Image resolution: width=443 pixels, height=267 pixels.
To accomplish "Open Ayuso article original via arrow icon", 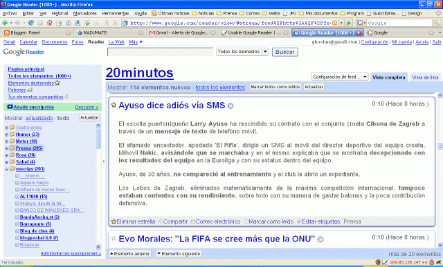I will tap(230, 106).
